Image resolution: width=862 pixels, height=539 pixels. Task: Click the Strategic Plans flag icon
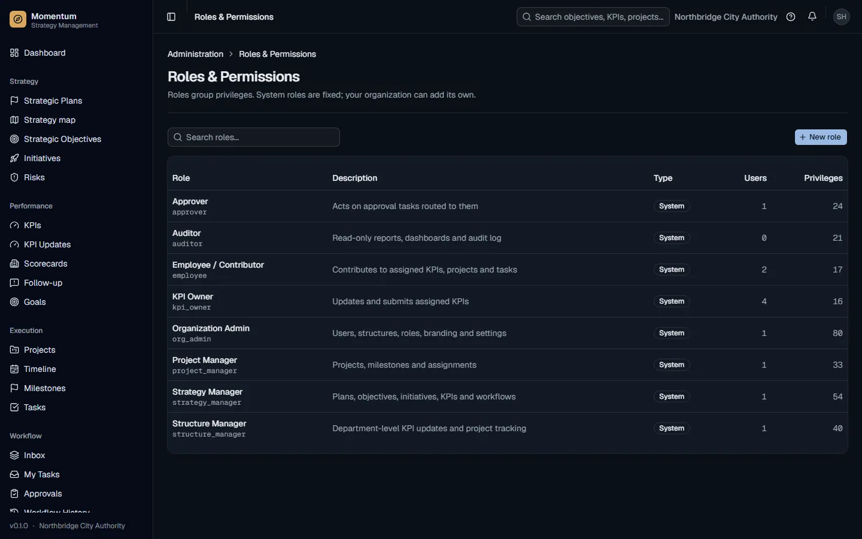pos(14,101)
